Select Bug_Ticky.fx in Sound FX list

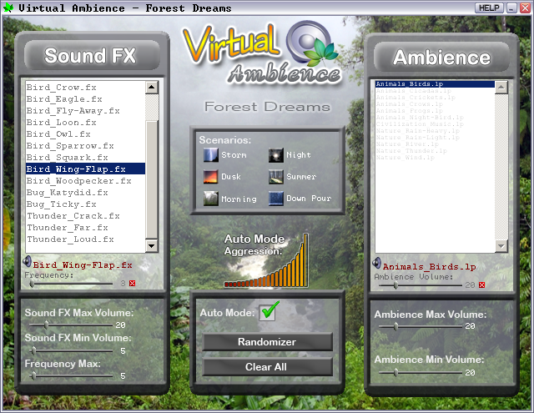pyautogui.click(x=85, y=204)
